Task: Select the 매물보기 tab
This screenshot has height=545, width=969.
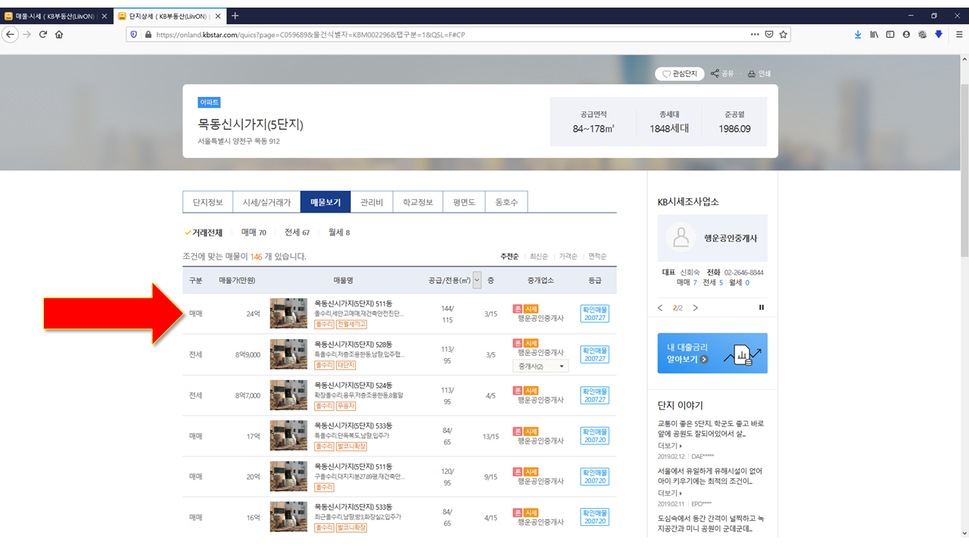Action: pyautogui.click(x=326, y=202)
